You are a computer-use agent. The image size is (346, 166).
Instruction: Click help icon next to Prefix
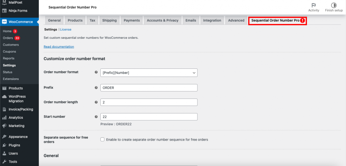(96, 88)
